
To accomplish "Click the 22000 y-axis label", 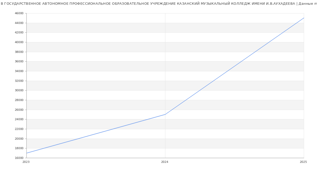I will pos(19,129).
